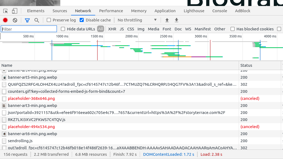Screen dimensions: 283x159
Task: Filter requests by CSS
Action: coord(131,29)
